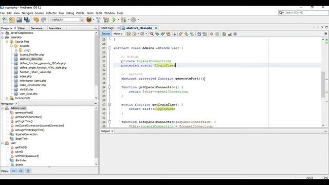Toggle the first Navigator filter button
Image resolution: width=329 pixels, height=185 pixels.
(14, 171)
